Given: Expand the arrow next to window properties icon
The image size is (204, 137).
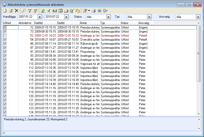Looking at the screenshot, I should [x=89, y=11].
